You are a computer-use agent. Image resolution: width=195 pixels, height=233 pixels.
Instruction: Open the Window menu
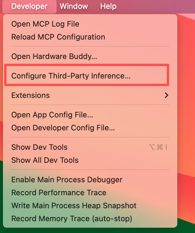pos(74,6)
